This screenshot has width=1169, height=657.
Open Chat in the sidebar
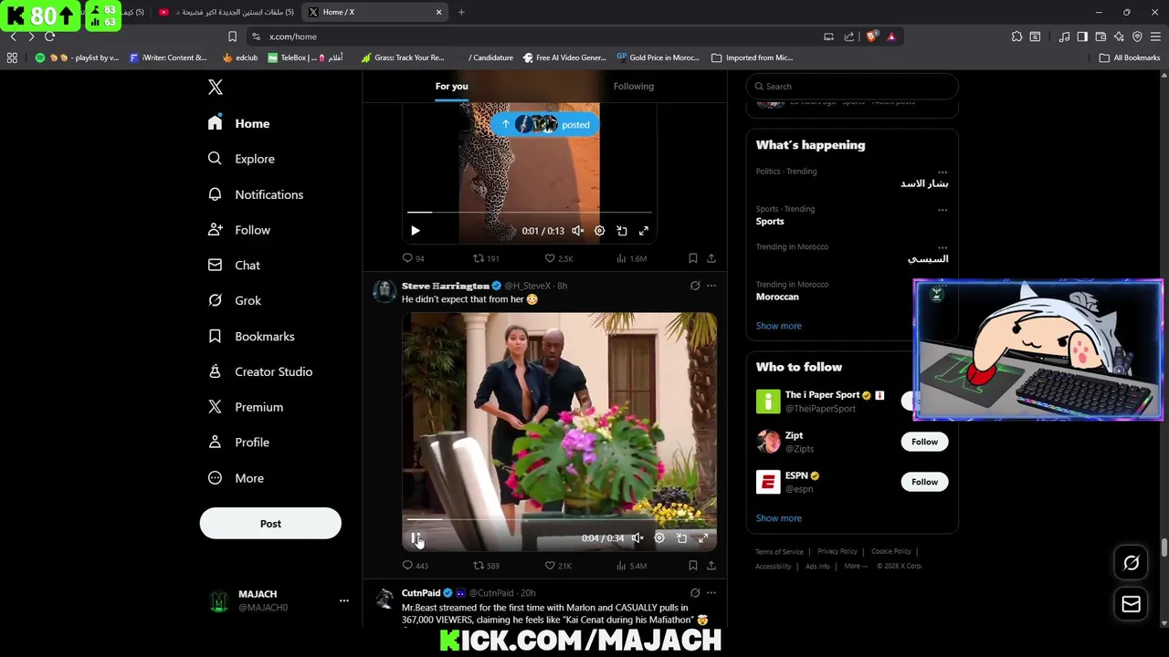(235, 266)
